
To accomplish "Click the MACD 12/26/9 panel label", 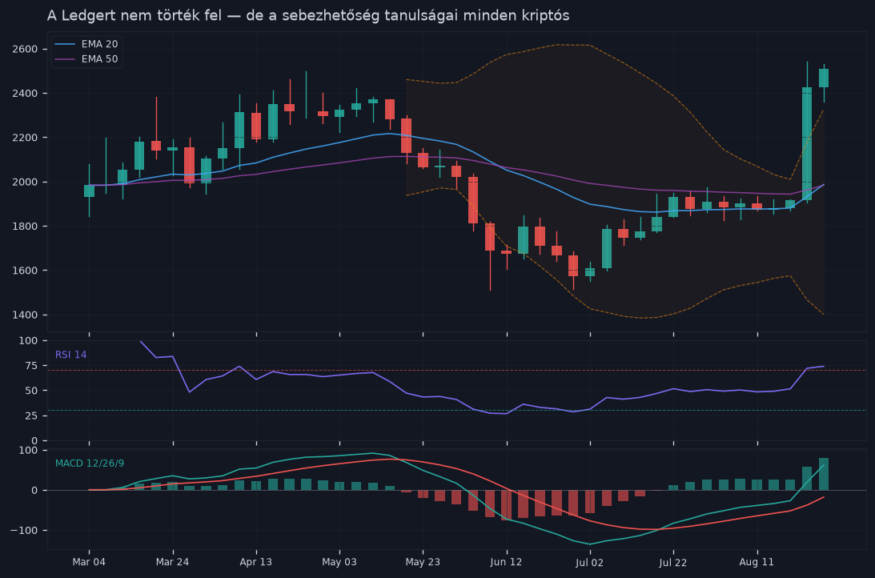I will (90, 464).
